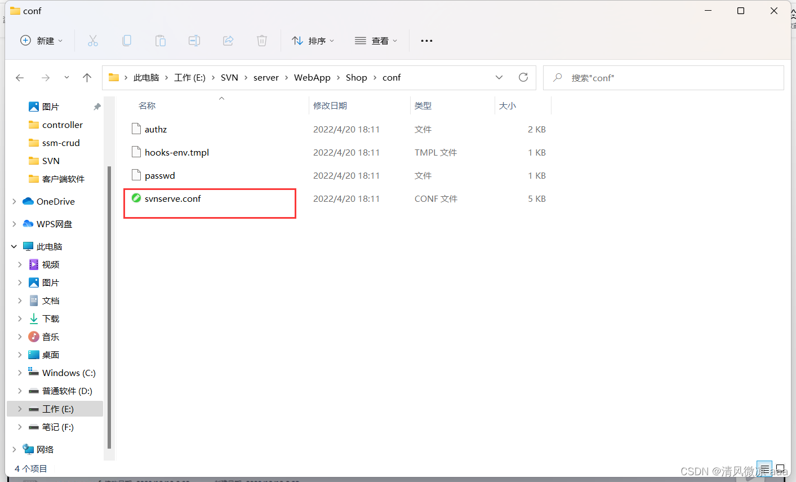Open the 排序 (Sort) dropdown
This screenshot has height=482, width=796.
tap(313, 41)
